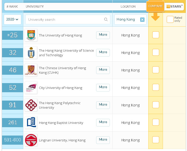Click the UNIVERSITY column header
This screenshot has width=187, height=151.
[35, 6]
